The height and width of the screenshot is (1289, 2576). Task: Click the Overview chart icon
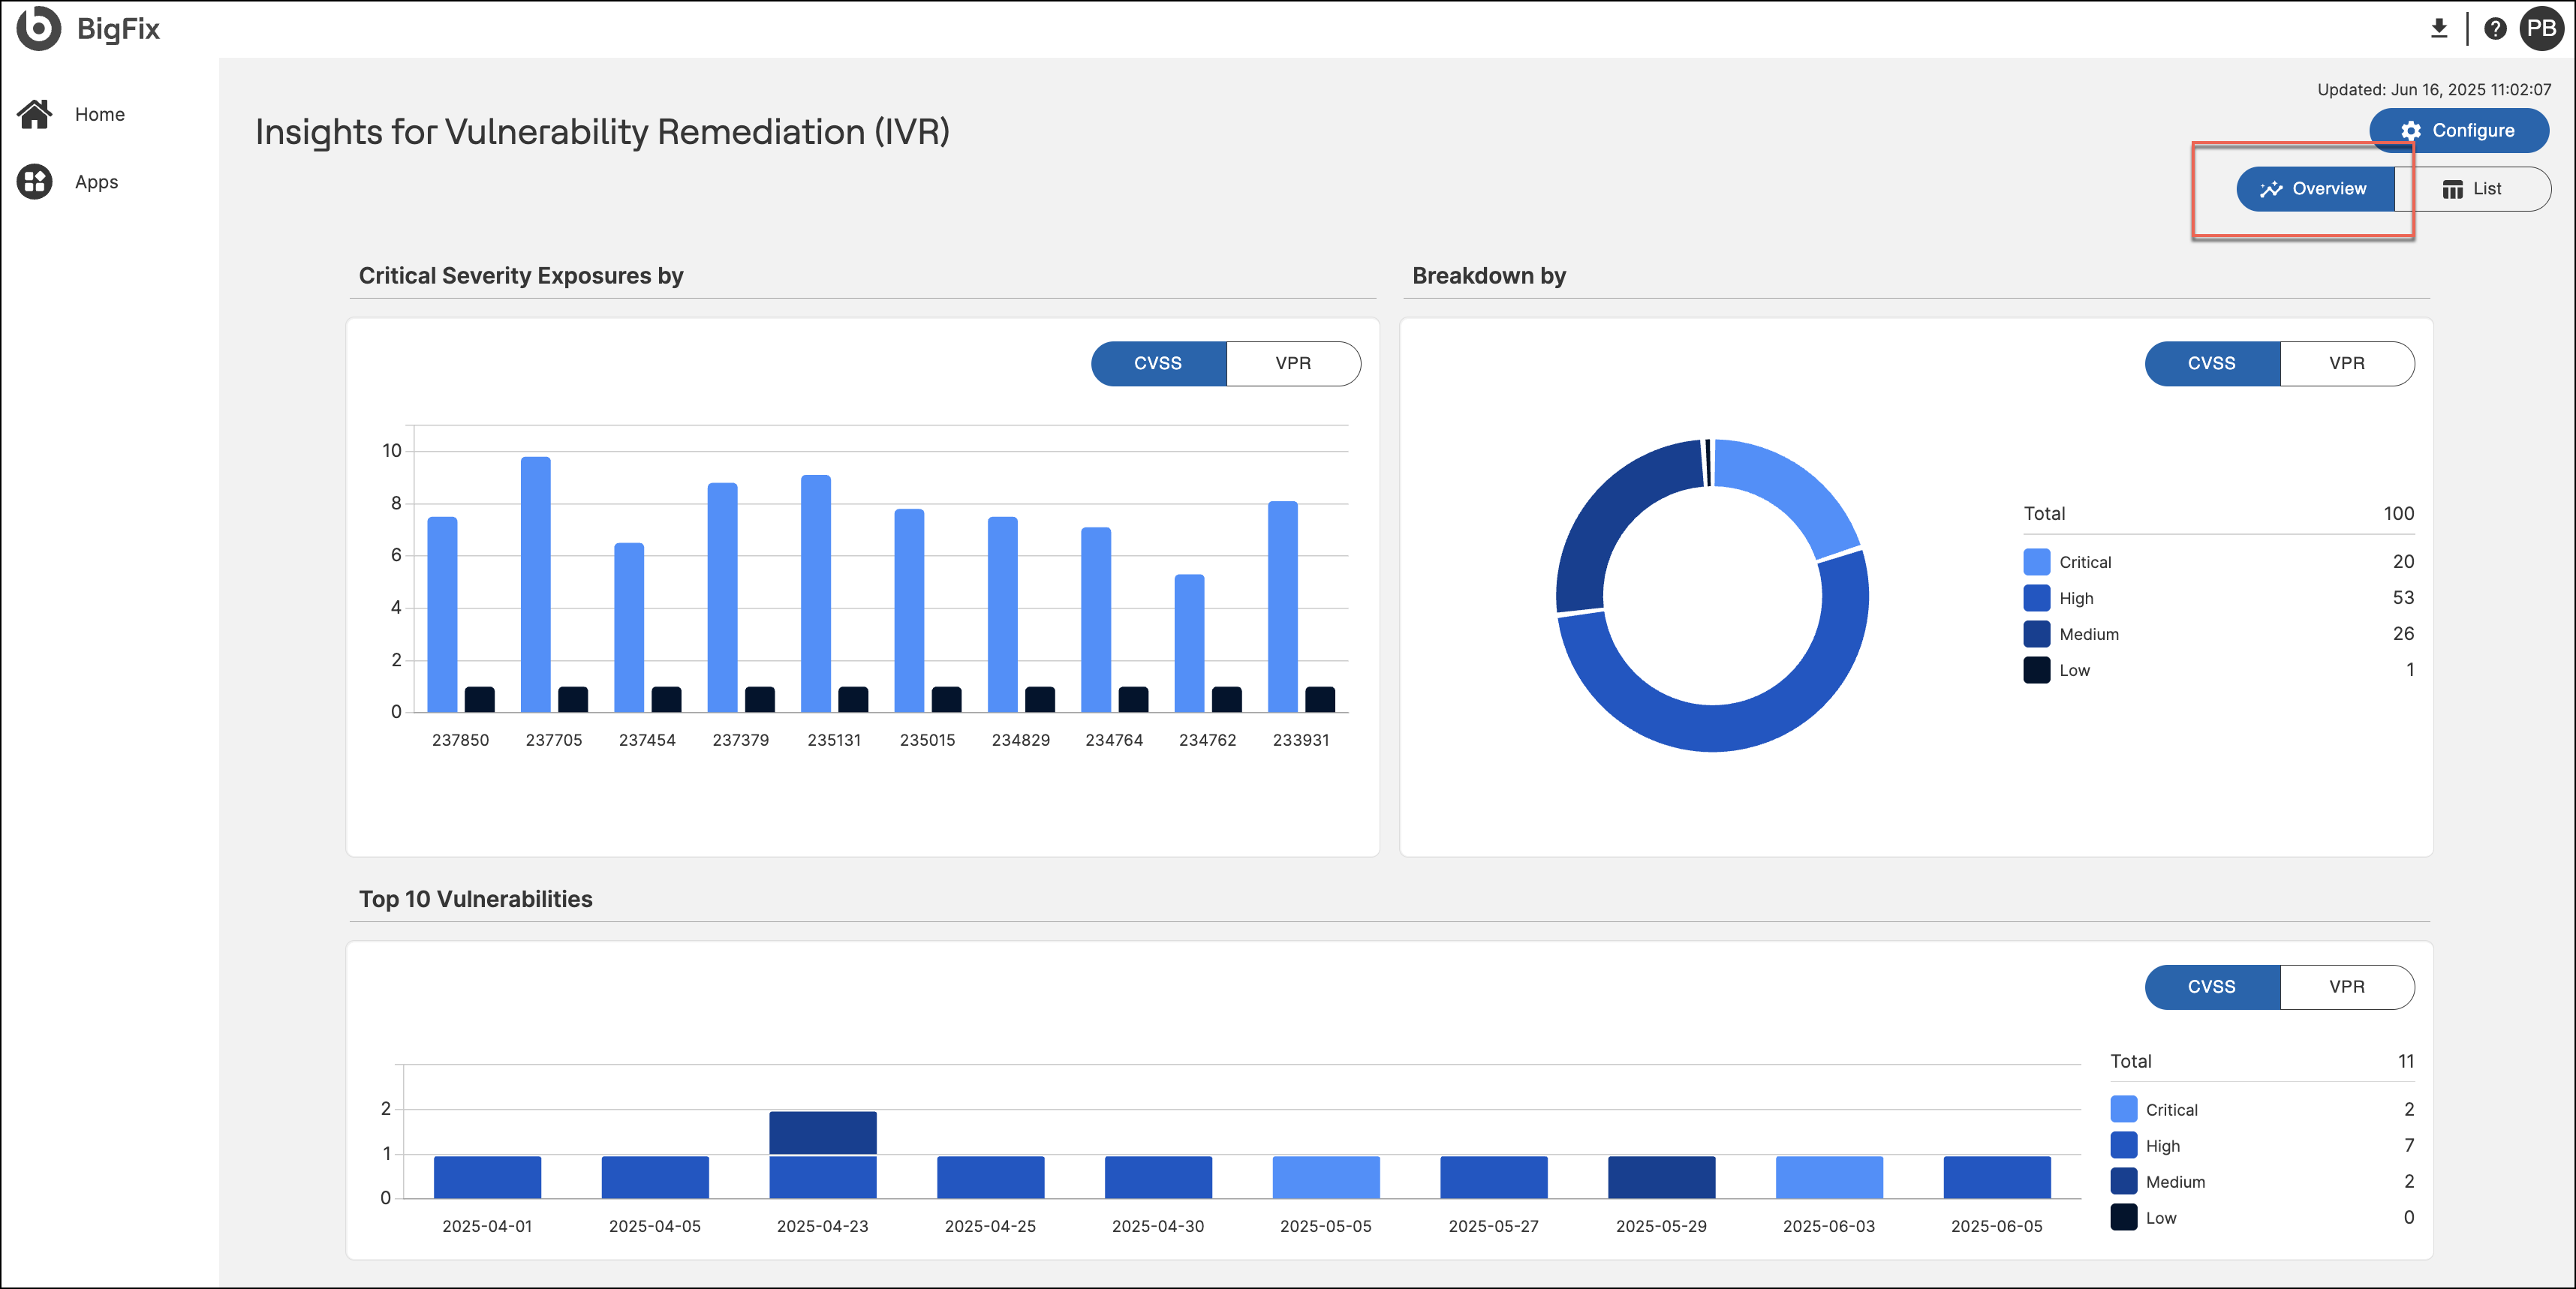click(2271, 189)
